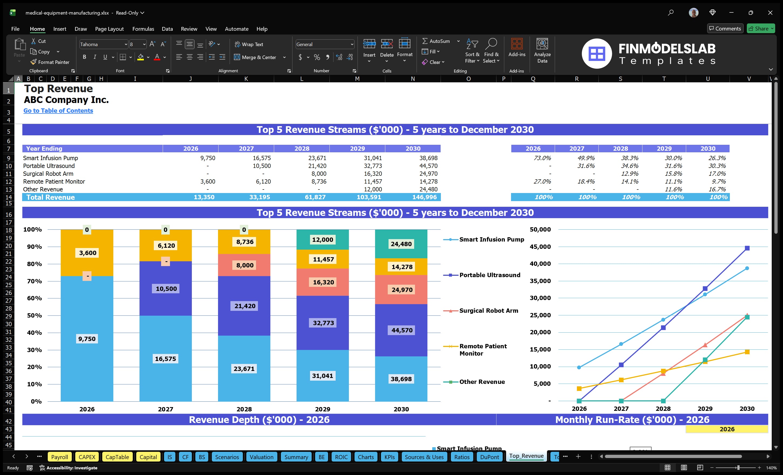
Task: Open the Tahoma font dropdown
Action: (126, 44)
